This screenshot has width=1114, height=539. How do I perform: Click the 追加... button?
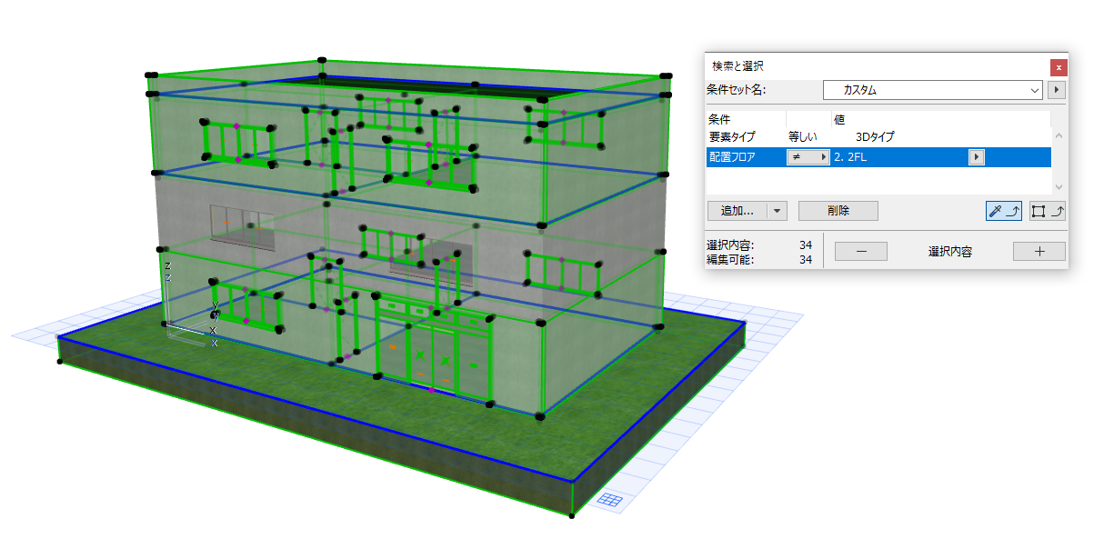click(738, 211)
